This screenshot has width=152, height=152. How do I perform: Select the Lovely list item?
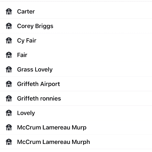76,113
